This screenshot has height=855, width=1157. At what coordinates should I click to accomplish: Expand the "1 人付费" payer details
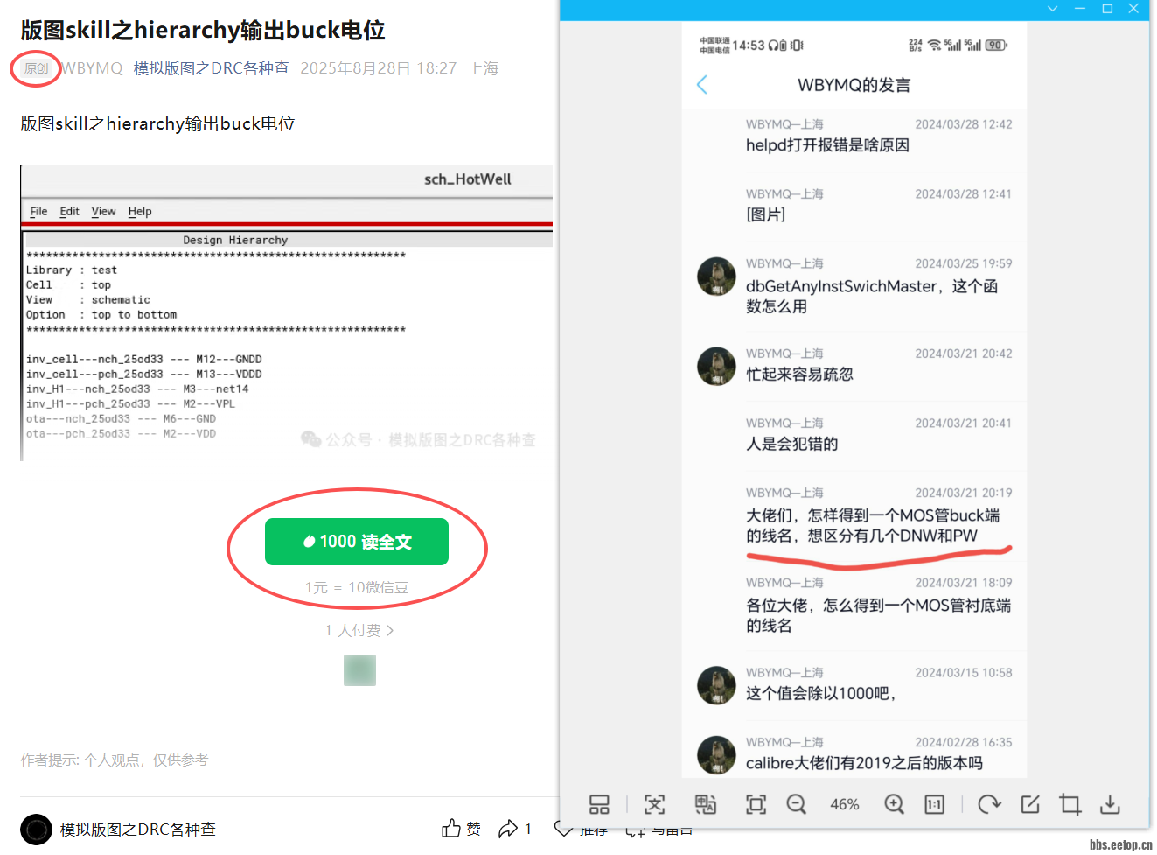point(359,629)
